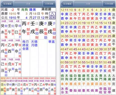This screenshot has height=95, width=116.
Task: Select the 34歲 luck pillar header
Action: (18, 40)
